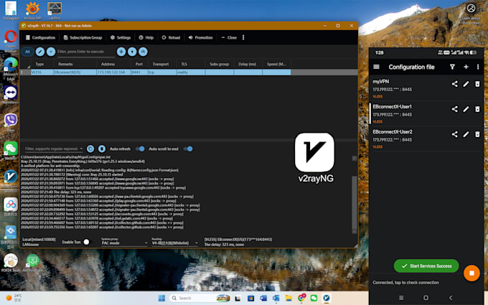The image size is (488, 305).
Task: Select the All subscription group chip
Action: (27, 52)
